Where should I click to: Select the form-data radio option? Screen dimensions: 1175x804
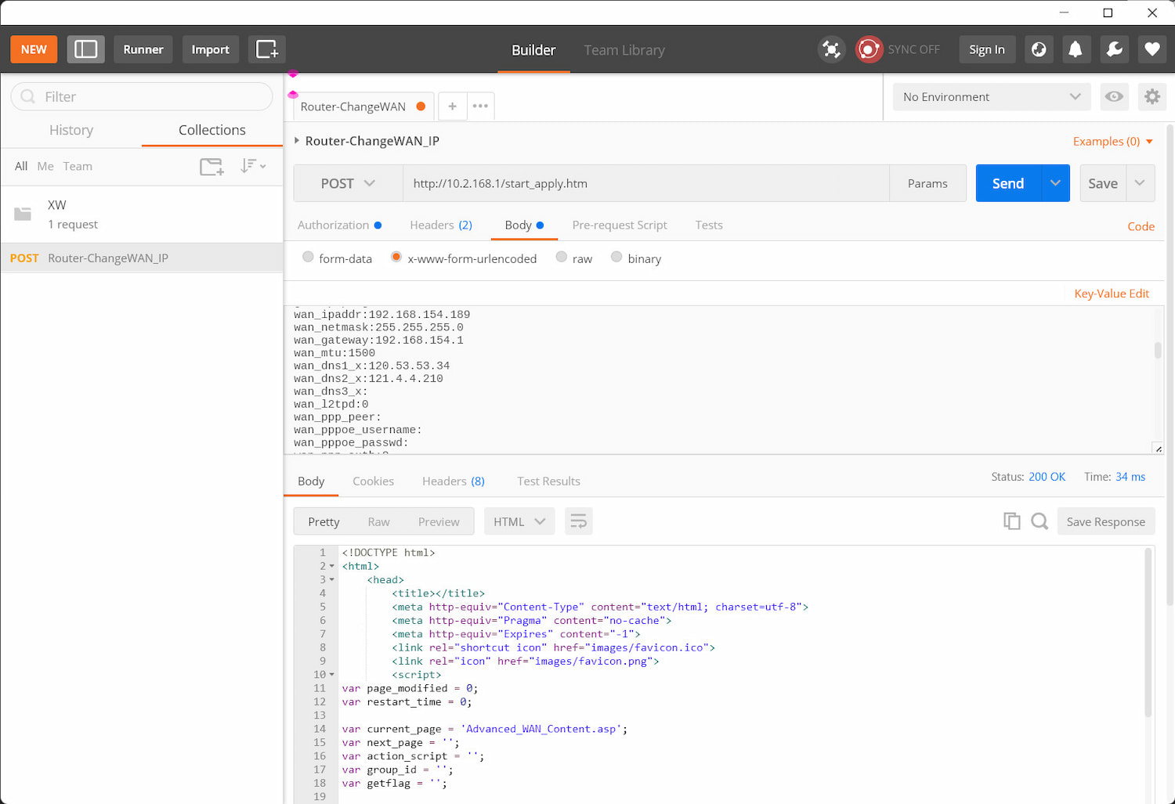pos(309,258)
